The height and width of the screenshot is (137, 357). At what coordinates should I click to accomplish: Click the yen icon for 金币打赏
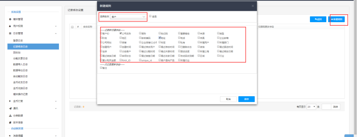(10, 101)
